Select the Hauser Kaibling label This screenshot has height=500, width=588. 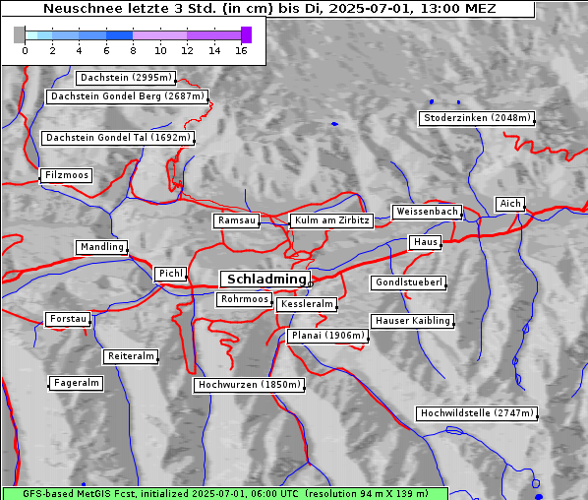(x=413, y=321)
